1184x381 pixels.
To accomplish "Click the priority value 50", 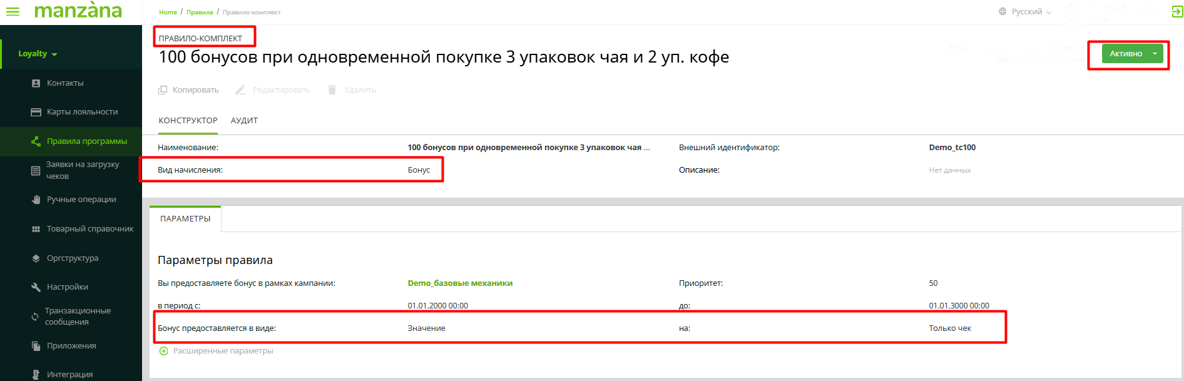I will click(933, 283).
